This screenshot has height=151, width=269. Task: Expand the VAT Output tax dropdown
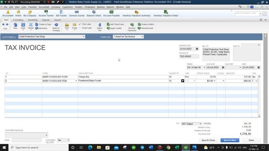(x=200, y=124)
